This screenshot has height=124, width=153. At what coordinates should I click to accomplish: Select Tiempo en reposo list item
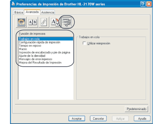(46, 46)
